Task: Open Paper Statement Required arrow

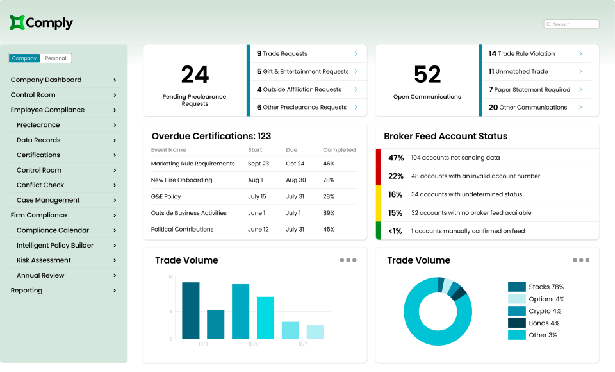Action: pyautogui.click(x=580, y=90)
